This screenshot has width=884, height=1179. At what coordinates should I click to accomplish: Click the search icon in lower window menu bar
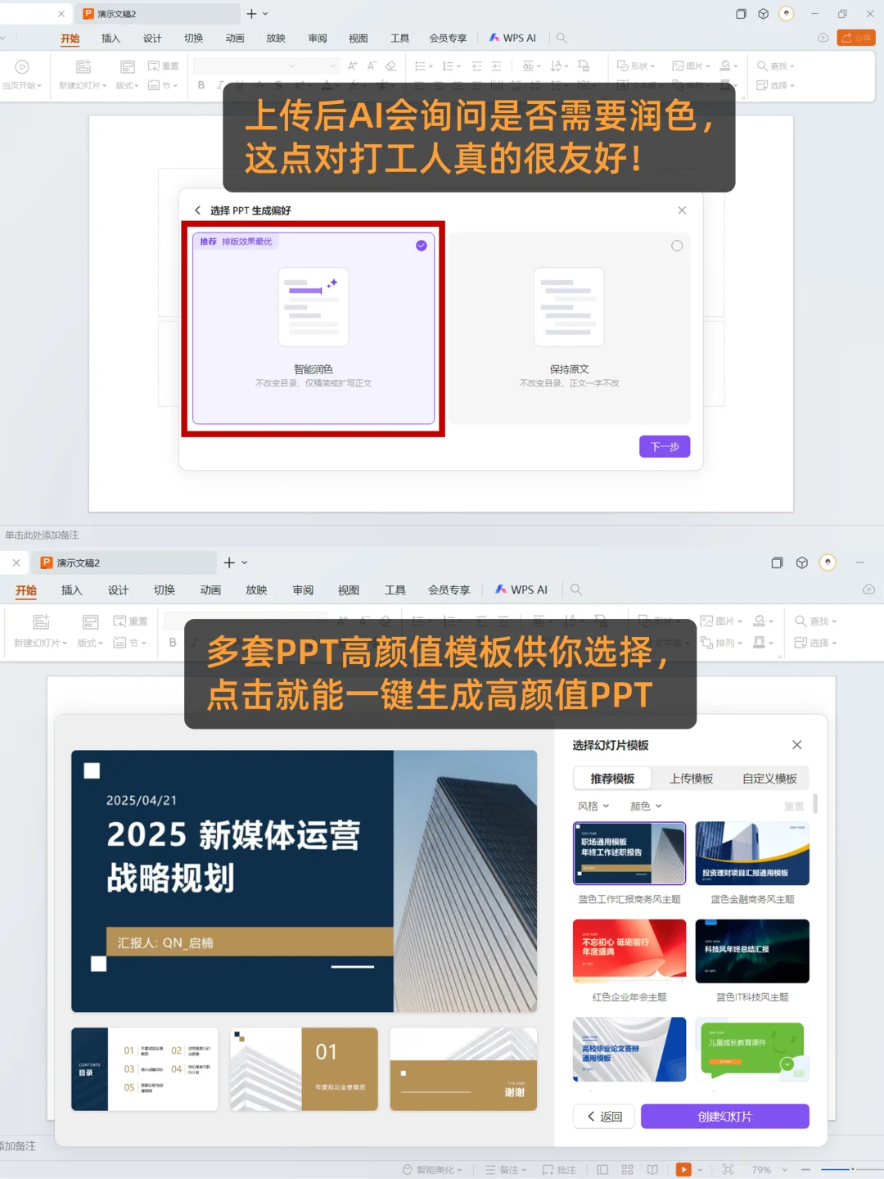pyautogui.click(x=576, y=589)
